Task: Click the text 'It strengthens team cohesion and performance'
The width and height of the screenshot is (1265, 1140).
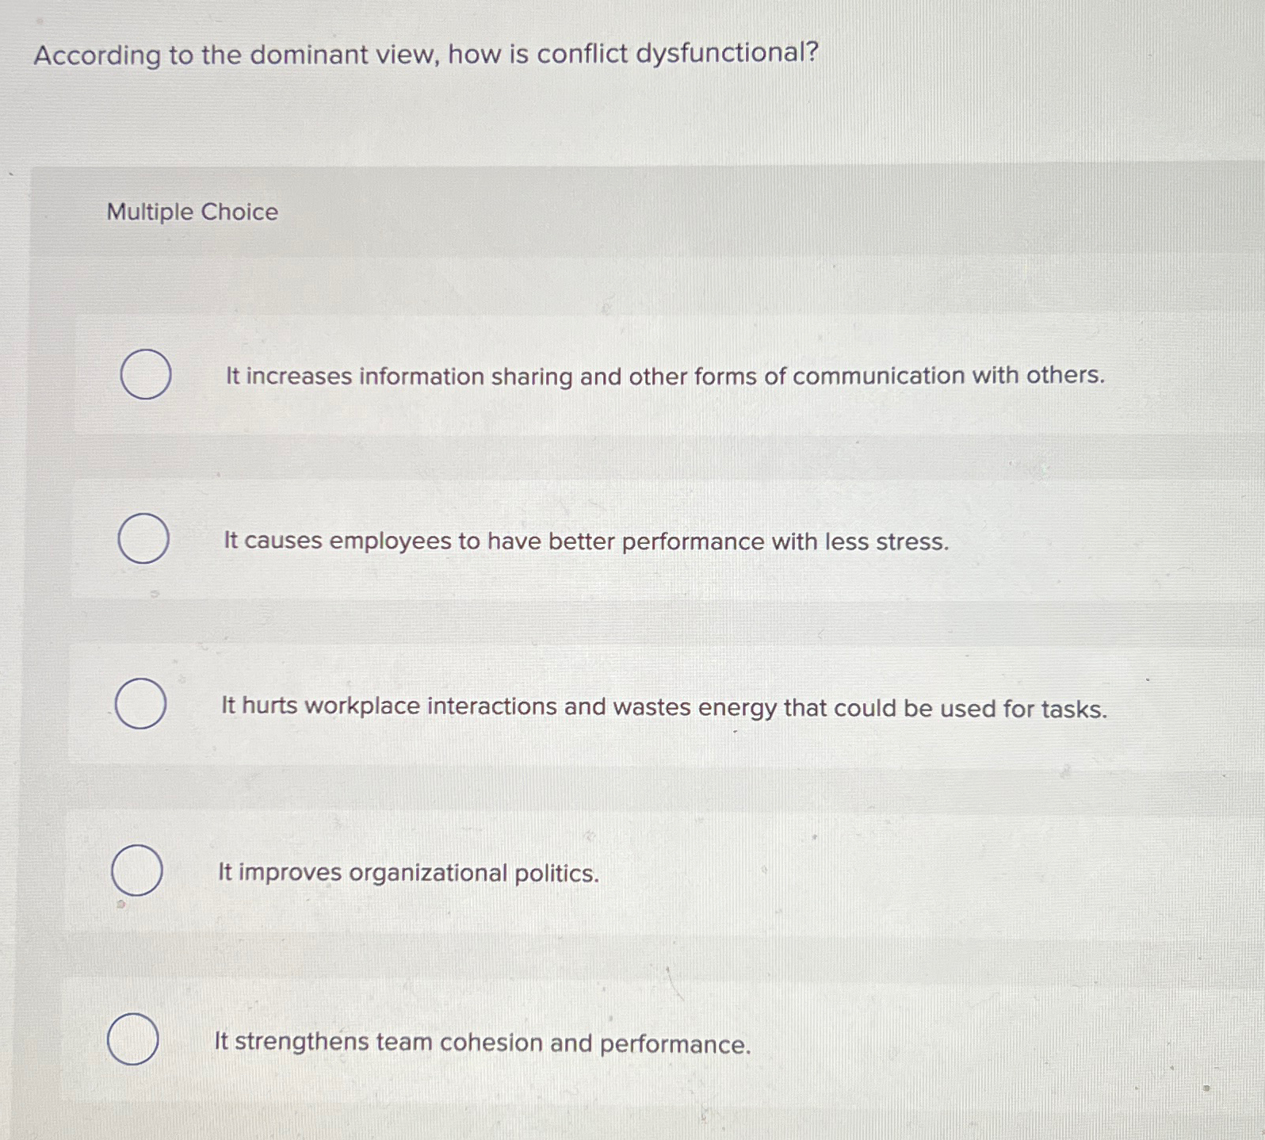Action: pos(482,1042)
